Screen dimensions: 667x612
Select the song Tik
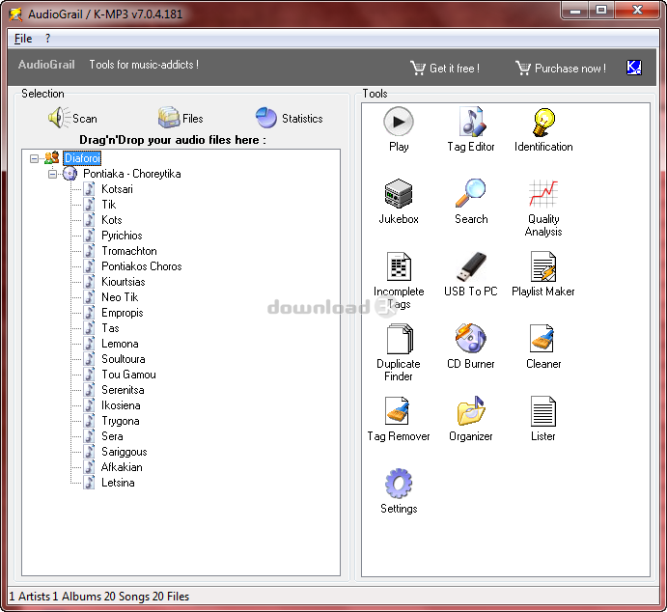(x=109, y=205)
